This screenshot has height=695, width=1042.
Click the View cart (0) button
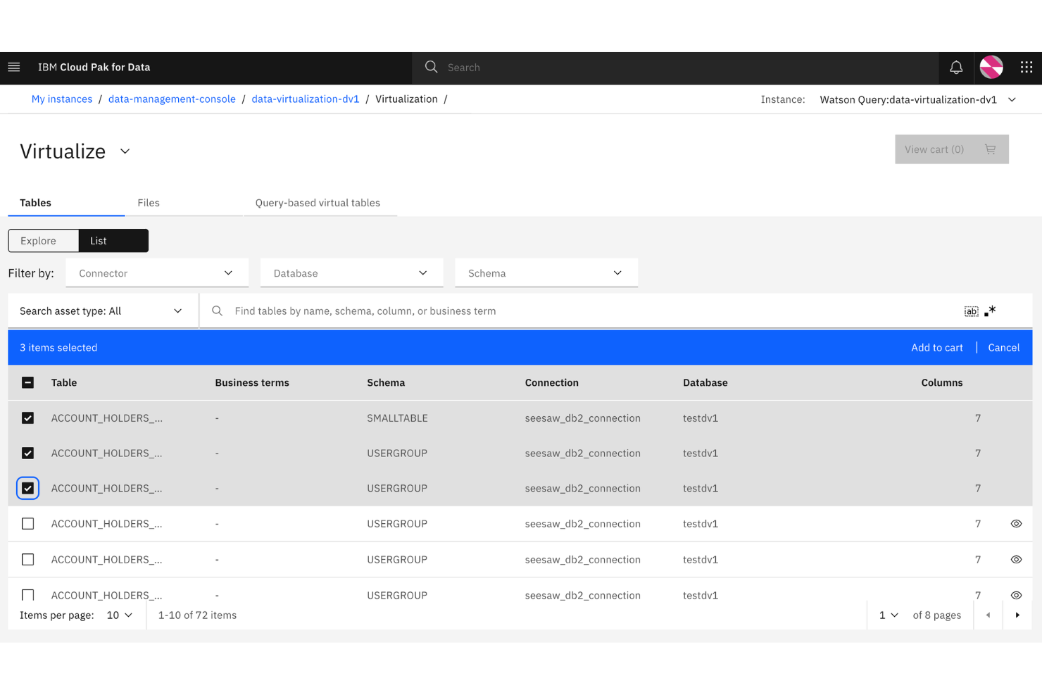(x=952, y=149)
